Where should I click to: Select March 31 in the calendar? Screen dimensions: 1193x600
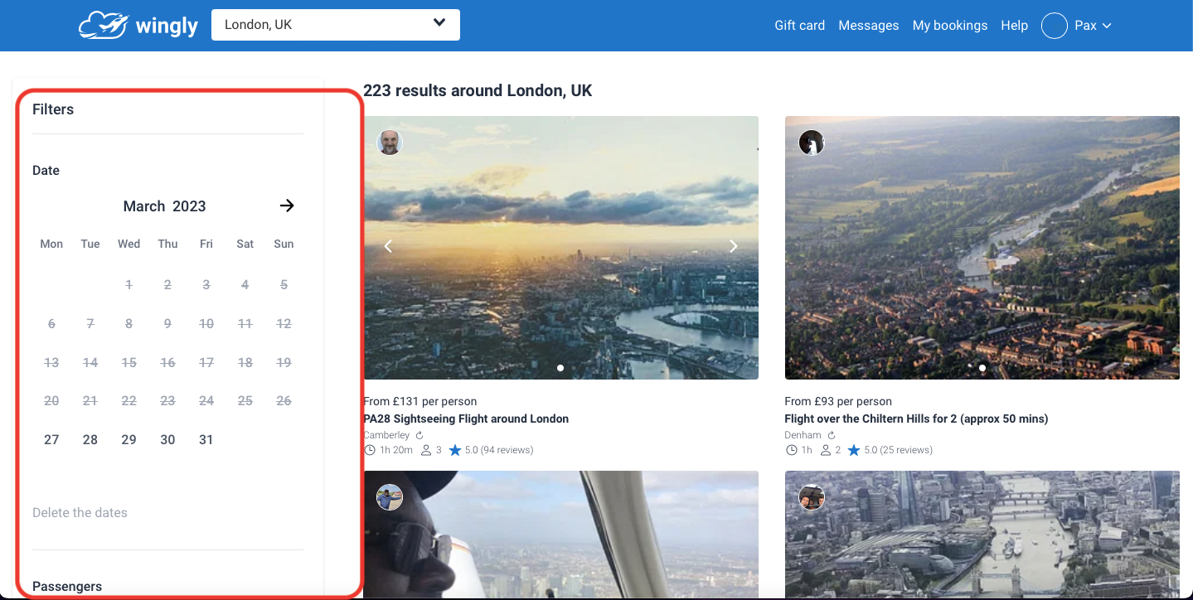click(x=206, y=440)
